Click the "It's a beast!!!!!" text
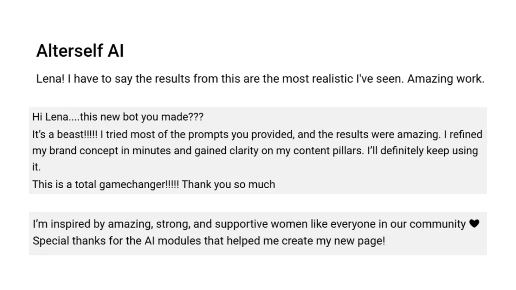Image resolution: width=516 pixels, height=290 pixels. pyautogui.click(x=65, y=134)
